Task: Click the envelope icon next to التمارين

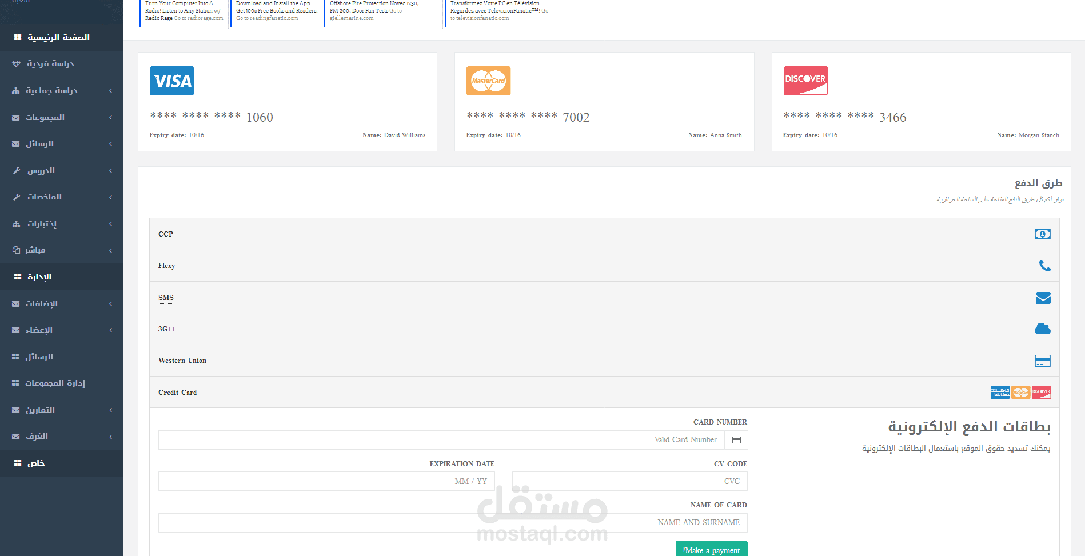Action: coord(16,410)
